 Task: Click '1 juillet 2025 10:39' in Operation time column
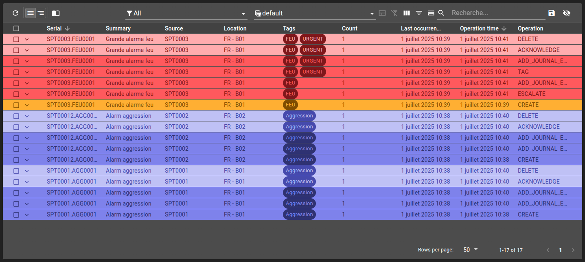pos(484,105)
